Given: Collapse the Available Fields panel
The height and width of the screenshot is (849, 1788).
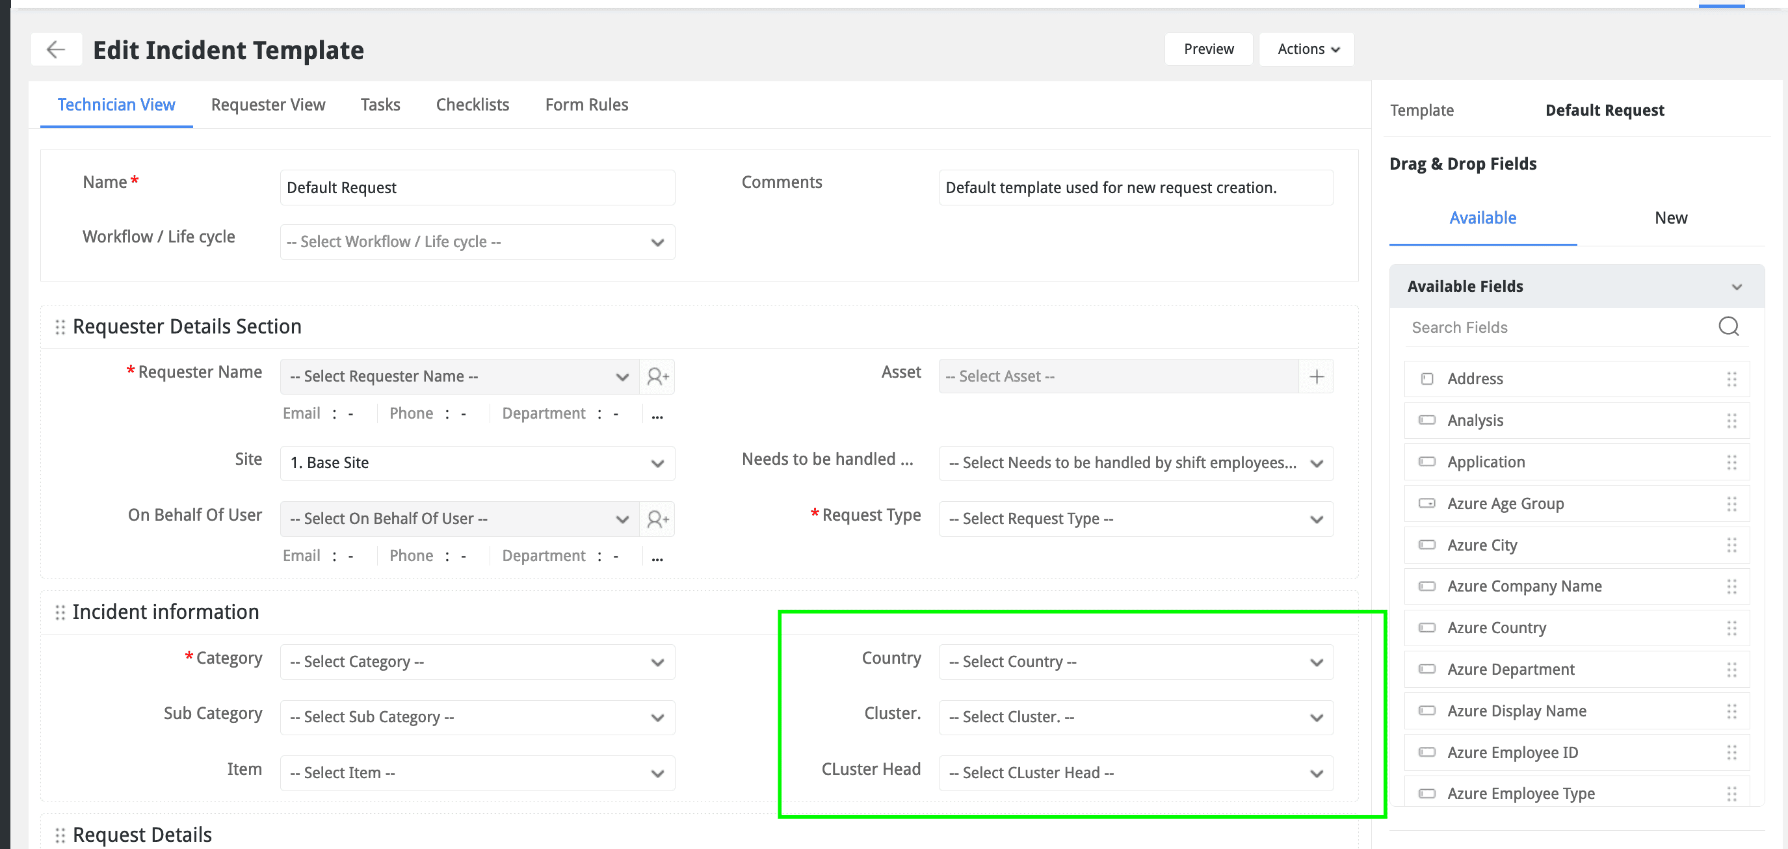Looking at the screenshot, I should pyautogui.click(x=1736, y=287).
